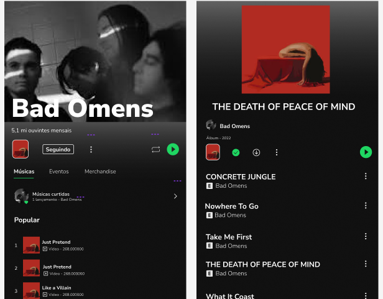383x299 pixels.
Task: Select the Like a Villain song
Action: click(x=57, y=288)
